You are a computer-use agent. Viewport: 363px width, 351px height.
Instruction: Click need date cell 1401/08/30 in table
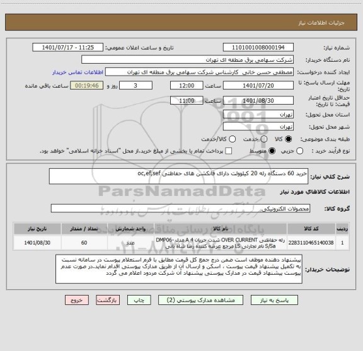click(37, 243)
